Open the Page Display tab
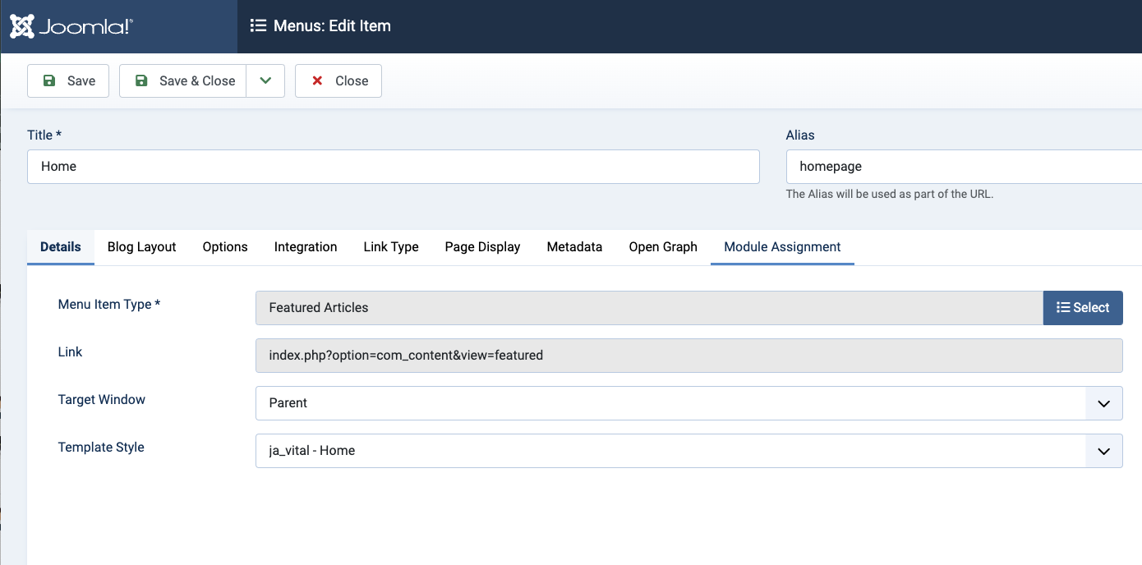The height and width of the screenshot is (565, 1142). point(482,246)
